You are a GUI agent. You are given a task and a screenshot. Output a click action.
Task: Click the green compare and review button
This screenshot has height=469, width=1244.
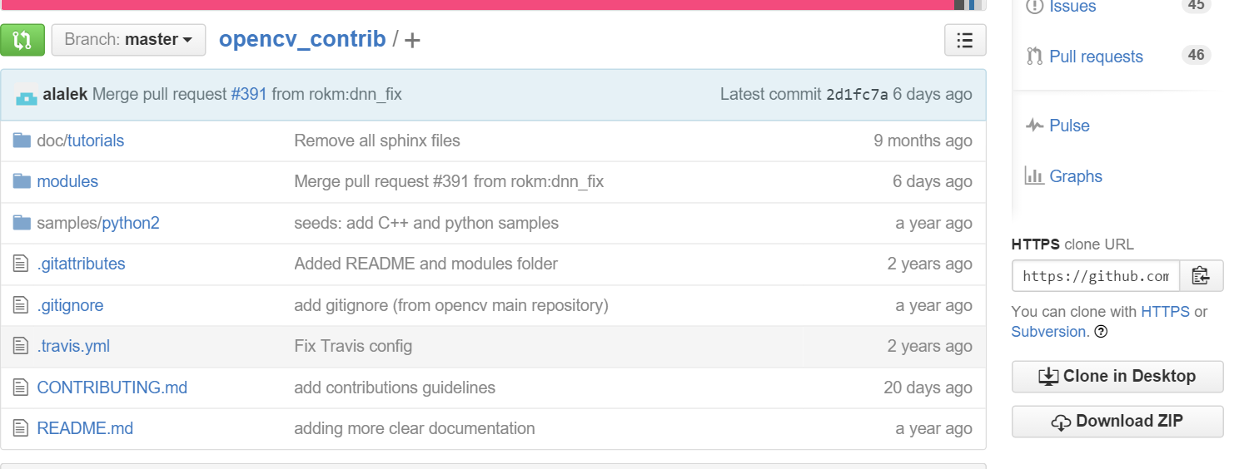click(22, 40)
